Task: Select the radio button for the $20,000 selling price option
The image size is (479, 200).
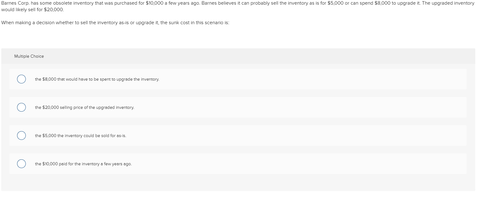Action: coord(21,107)
